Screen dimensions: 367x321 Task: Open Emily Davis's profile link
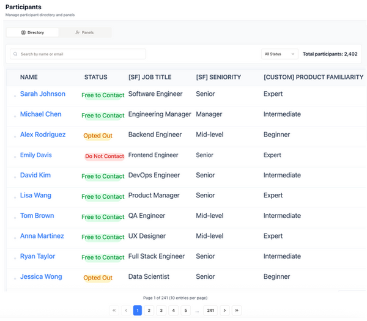coord(36,155)
